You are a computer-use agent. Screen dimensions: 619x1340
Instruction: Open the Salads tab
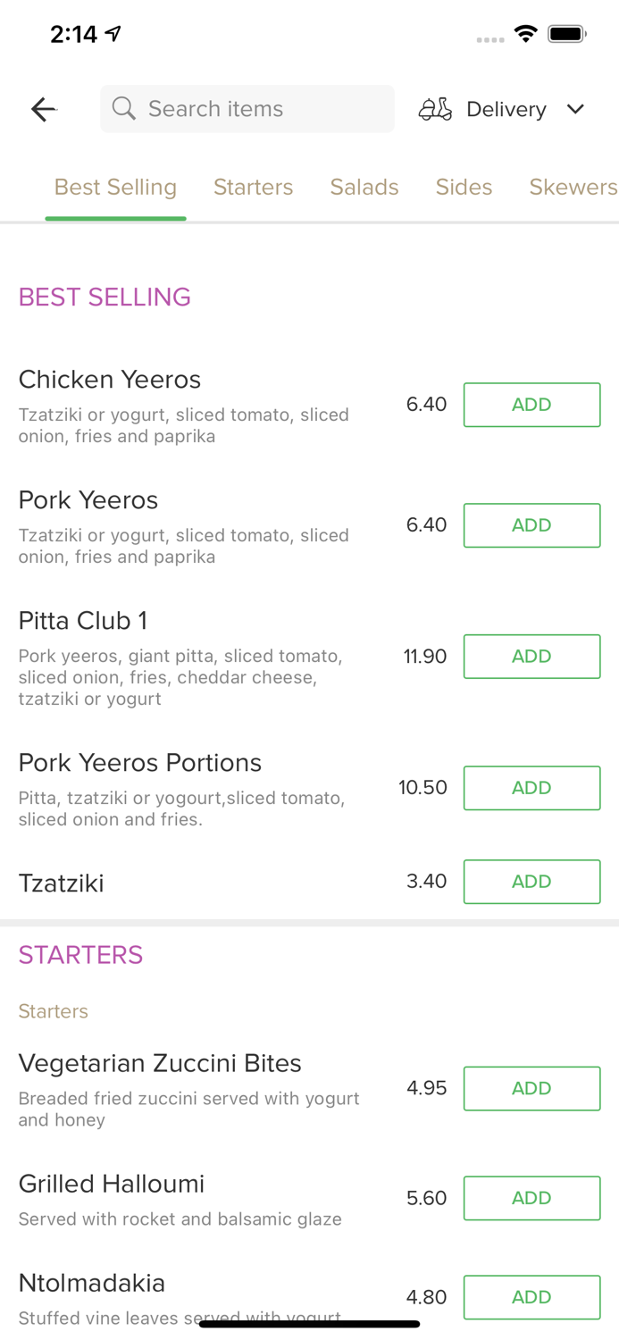pos(364,187)
